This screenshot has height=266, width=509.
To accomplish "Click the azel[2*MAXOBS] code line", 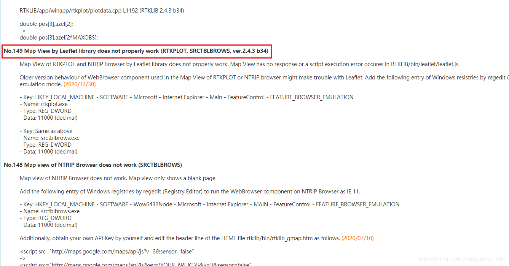I will (59, 37).
